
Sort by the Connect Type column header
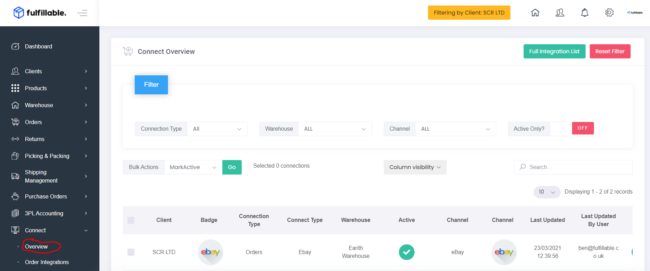coord(305,220)
